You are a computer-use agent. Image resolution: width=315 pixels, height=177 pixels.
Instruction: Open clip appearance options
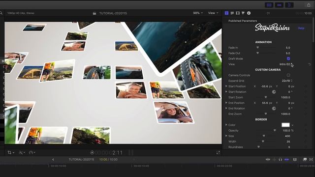click(295, 159)
